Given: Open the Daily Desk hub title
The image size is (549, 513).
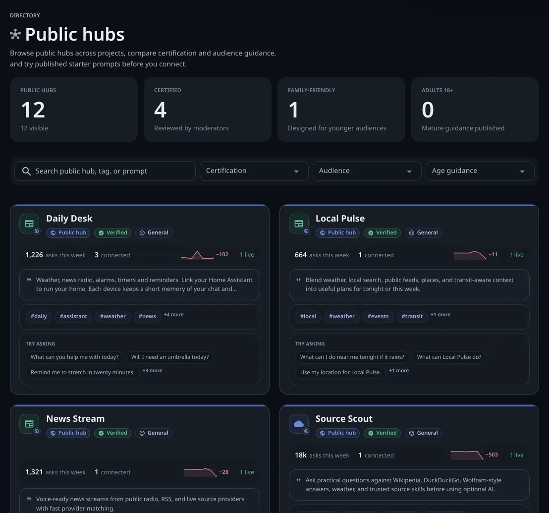Looking at the screenshot, I should tap(69, 219).
